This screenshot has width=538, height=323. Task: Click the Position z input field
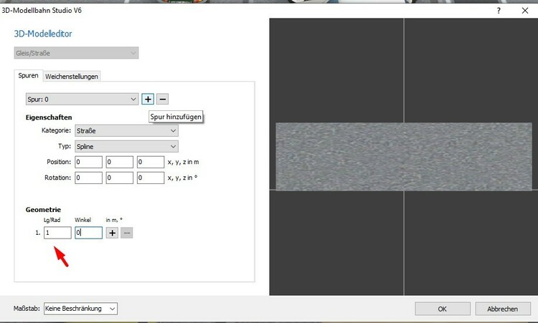tap(151, 162)
